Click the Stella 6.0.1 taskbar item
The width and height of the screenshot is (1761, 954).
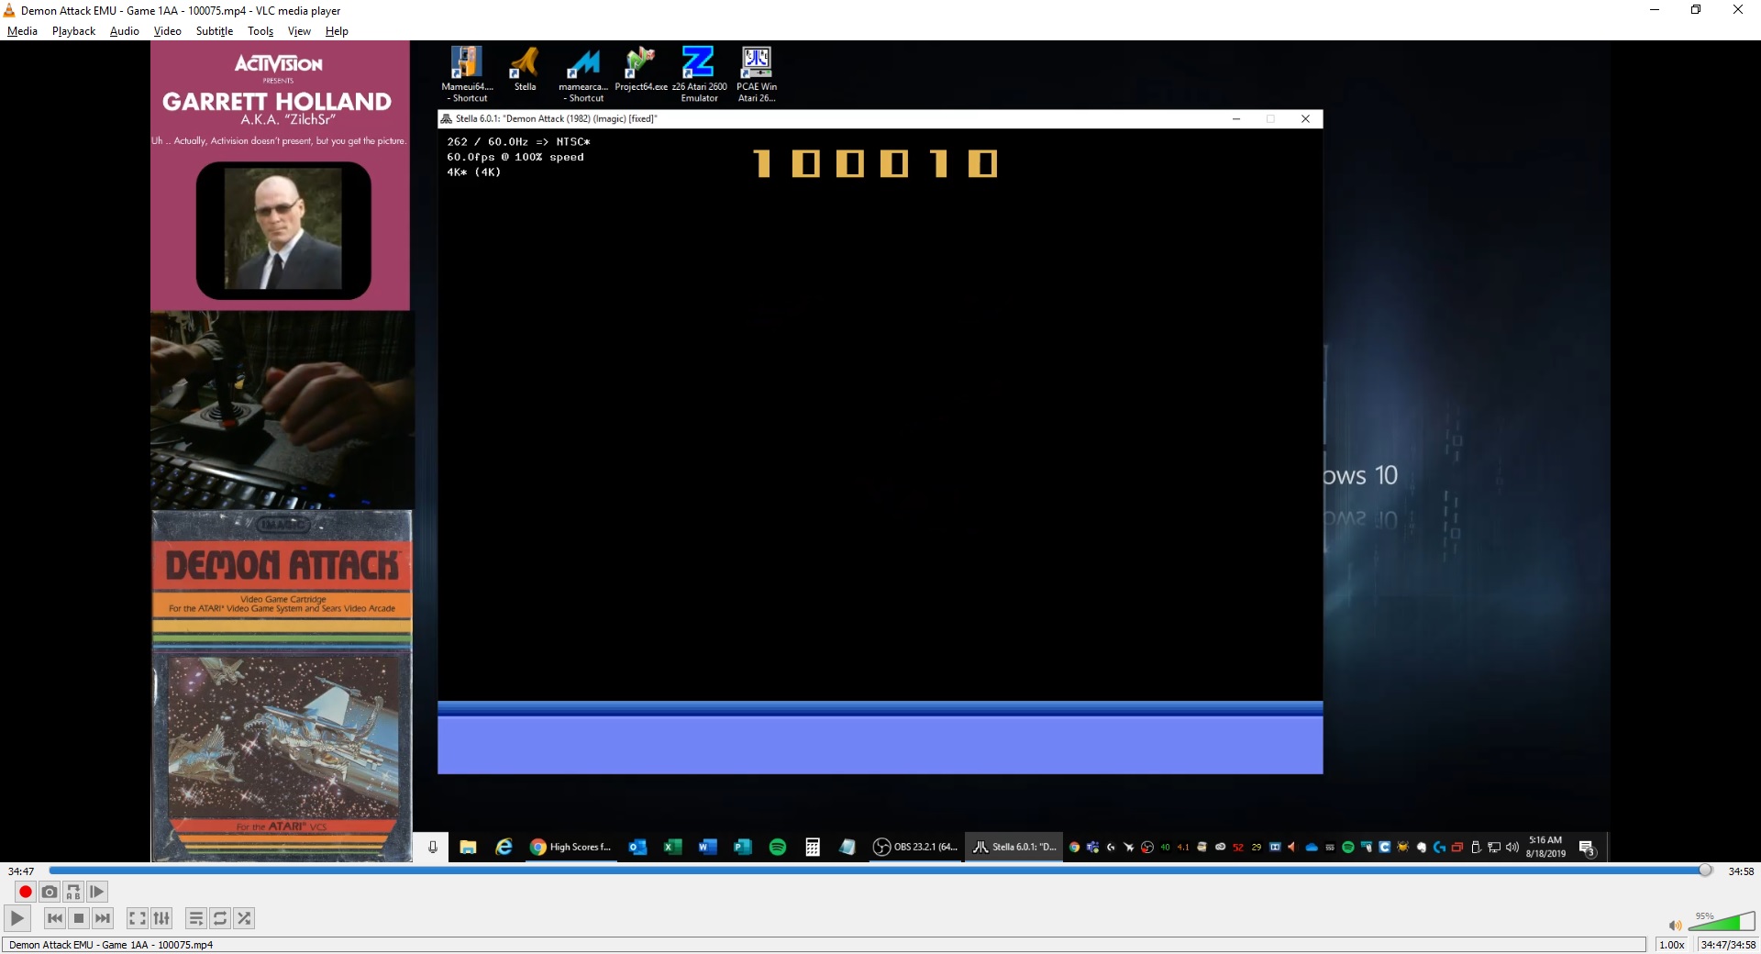[x=1013, y=847]
